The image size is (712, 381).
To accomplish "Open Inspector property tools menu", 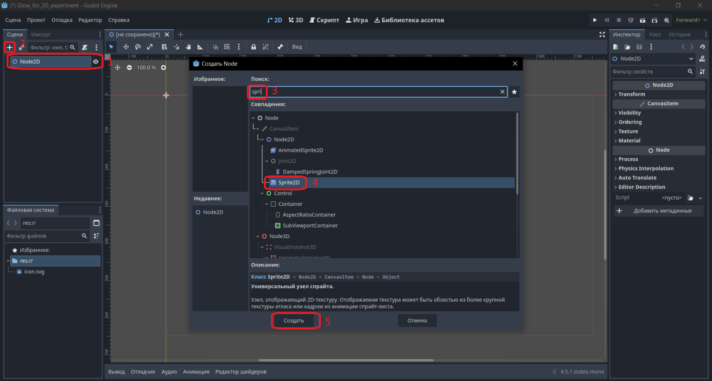I will pyautogui.click(x=702, y=71).
